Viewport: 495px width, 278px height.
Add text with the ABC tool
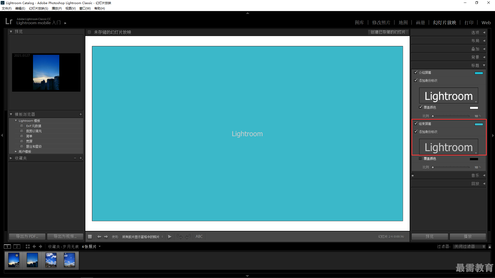coord(199,237)
